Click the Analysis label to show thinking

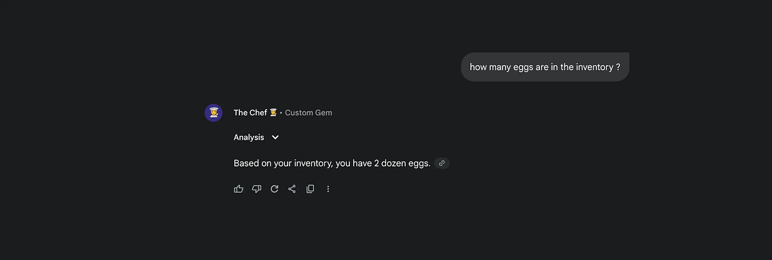[249, 137]
